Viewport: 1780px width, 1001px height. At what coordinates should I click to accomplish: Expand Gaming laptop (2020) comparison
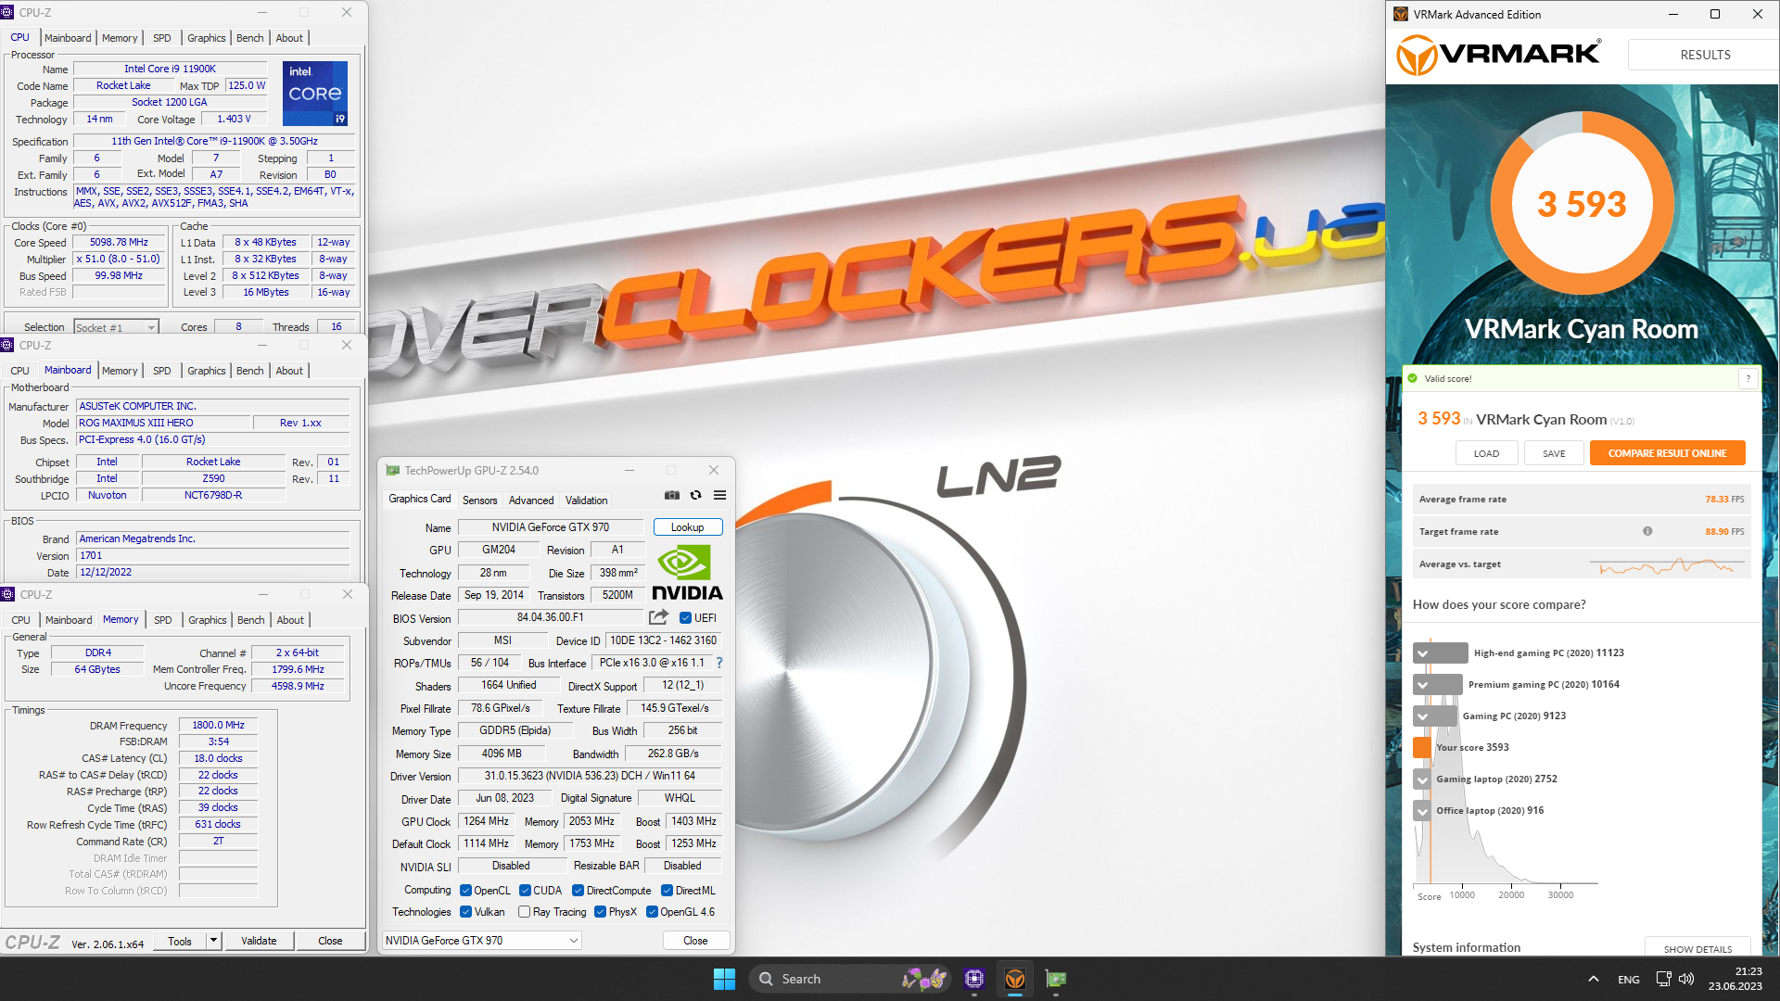[1422, 779]
